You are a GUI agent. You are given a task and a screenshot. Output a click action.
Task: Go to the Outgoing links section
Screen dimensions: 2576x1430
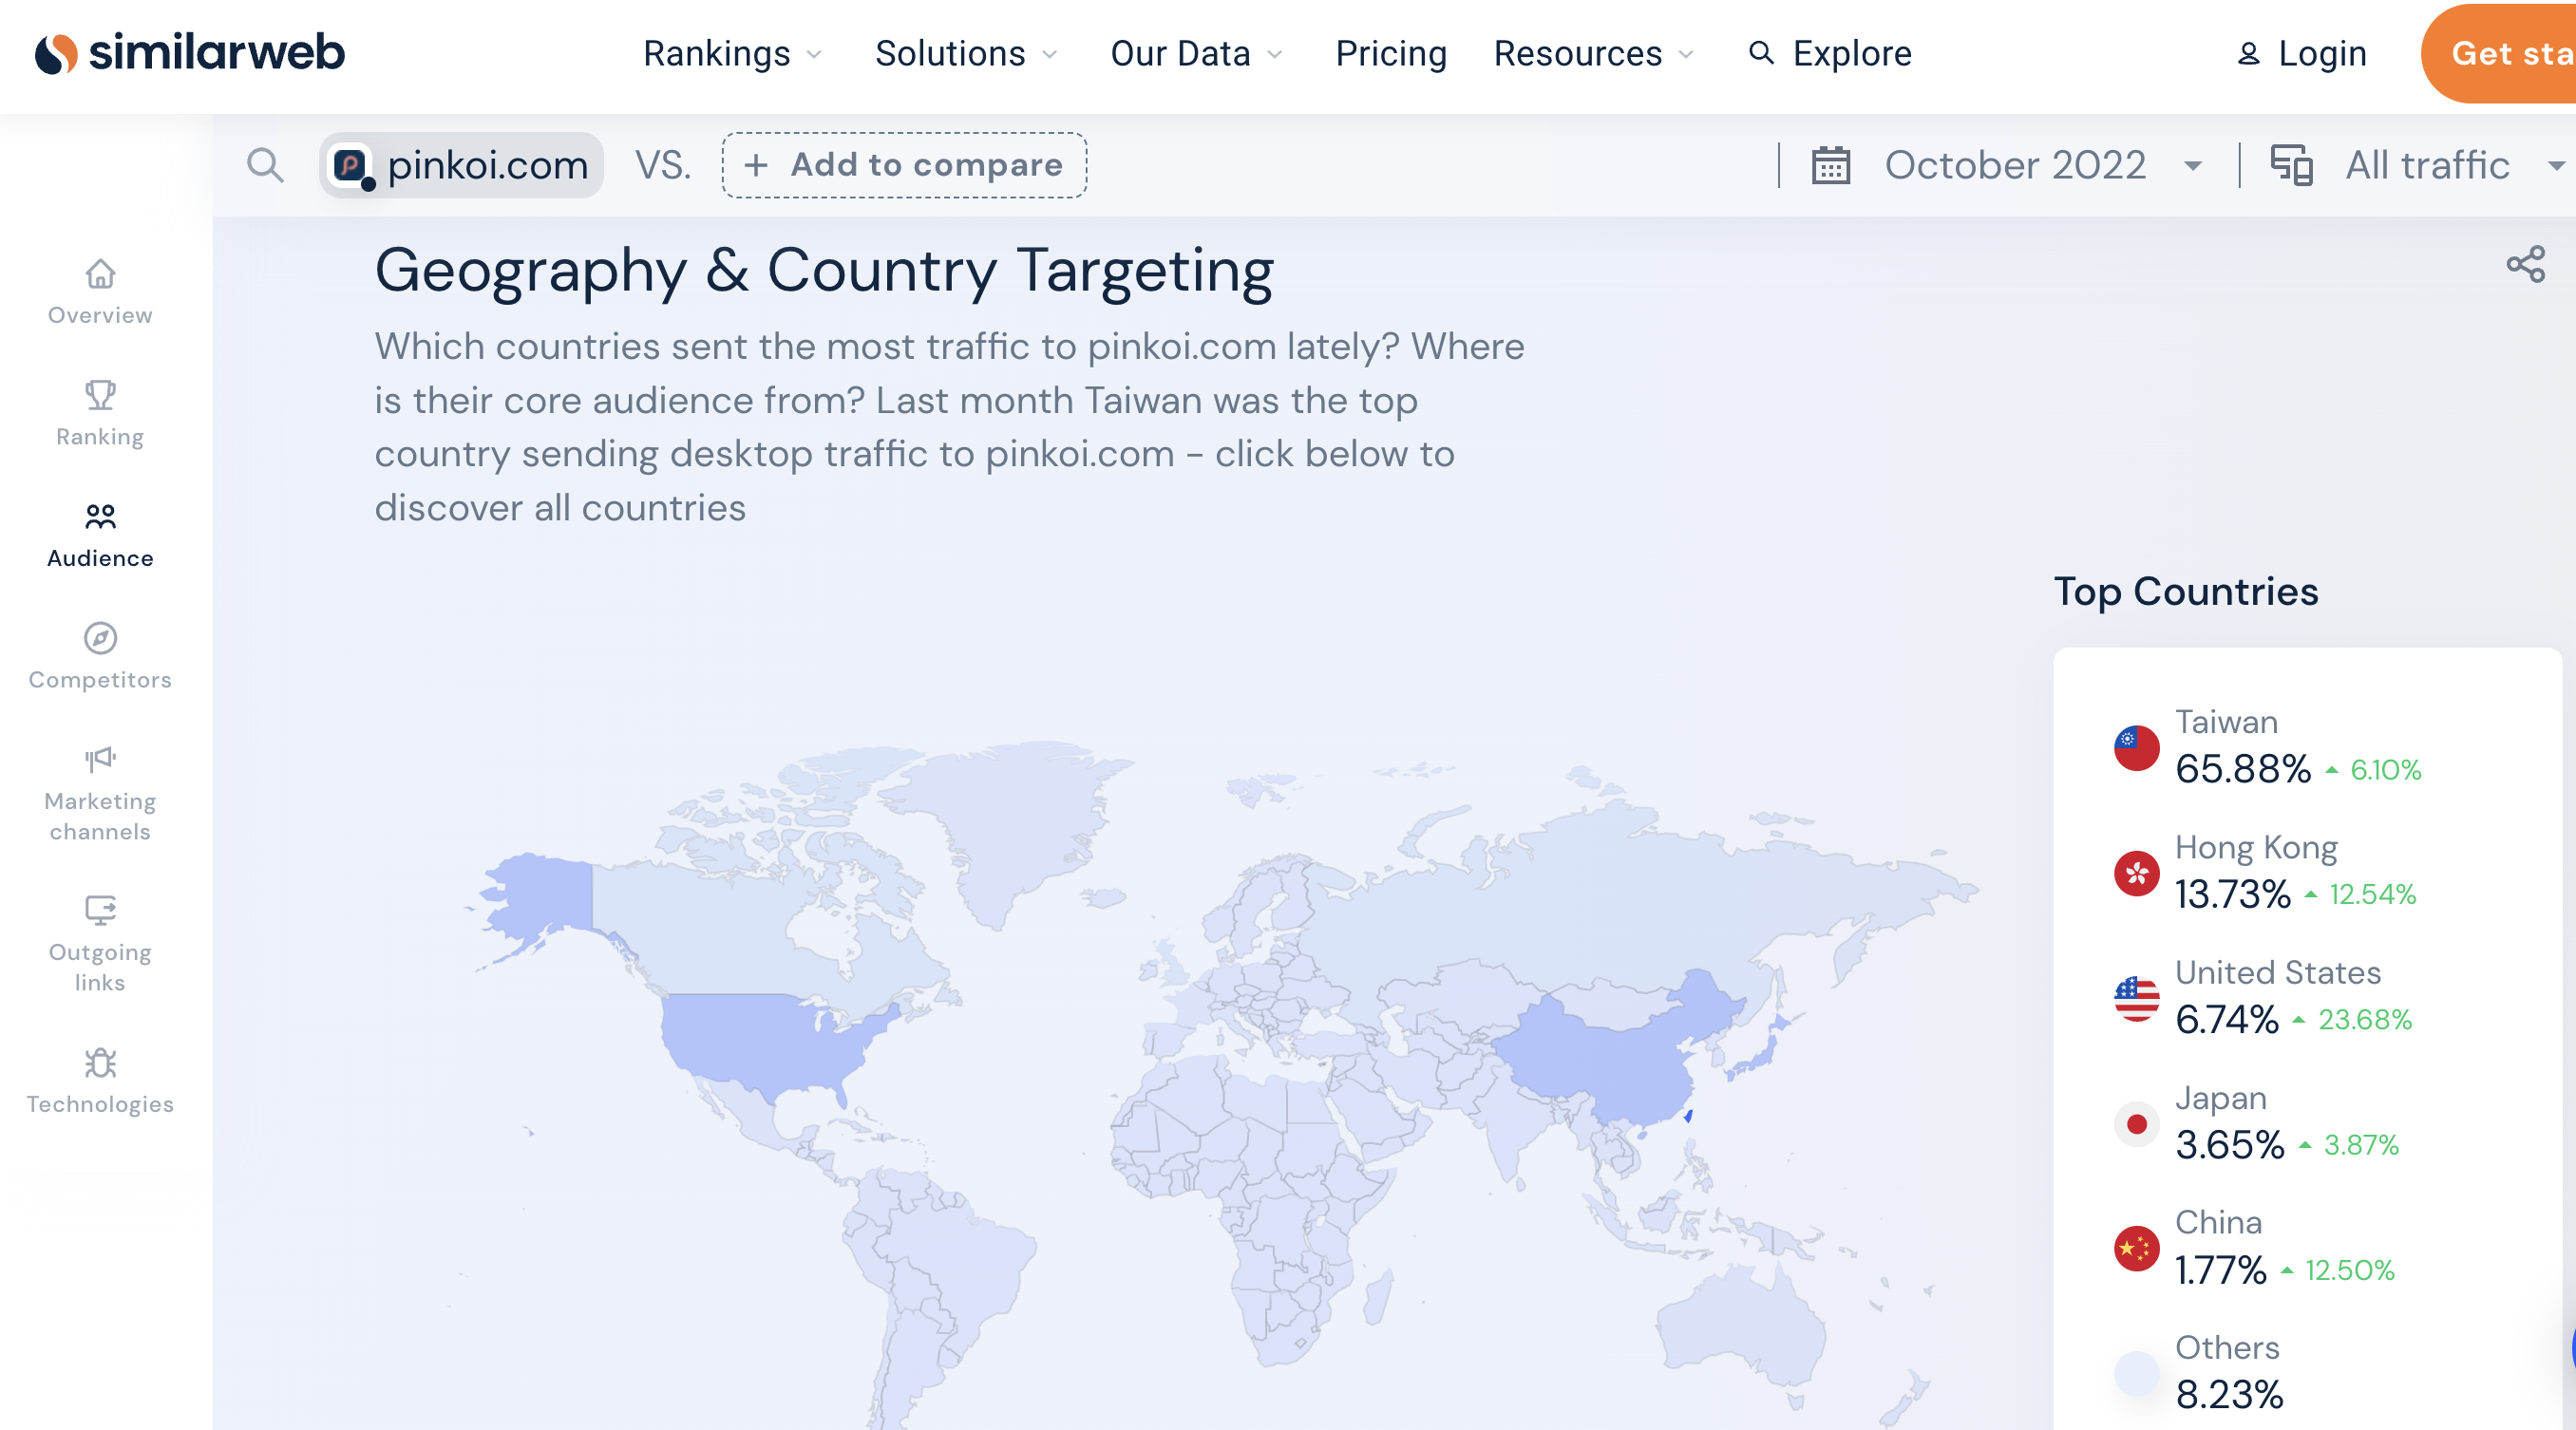coord(100,945)
